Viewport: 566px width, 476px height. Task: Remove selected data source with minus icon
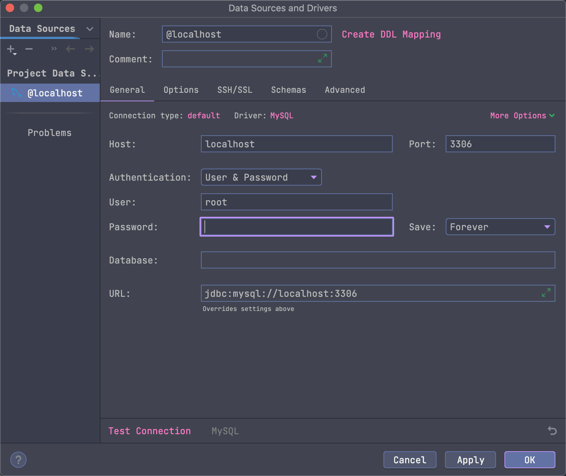(29, 49)
